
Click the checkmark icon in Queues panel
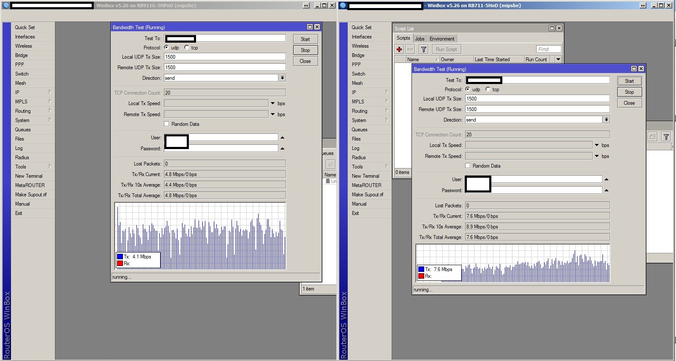click(x=330, y=165)
